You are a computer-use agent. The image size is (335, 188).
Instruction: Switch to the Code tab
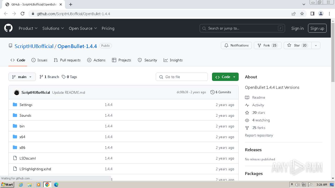(x=18, y=60)
